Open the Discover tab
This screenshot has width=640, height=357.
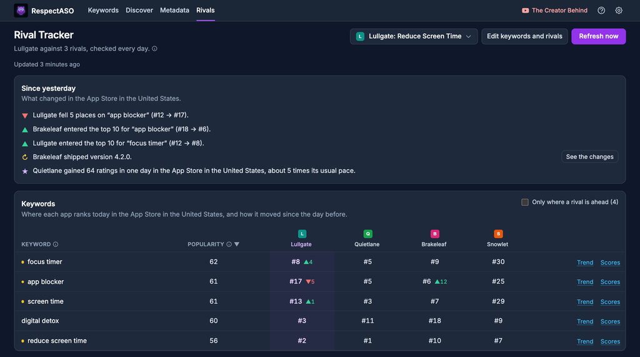point(139,10)
